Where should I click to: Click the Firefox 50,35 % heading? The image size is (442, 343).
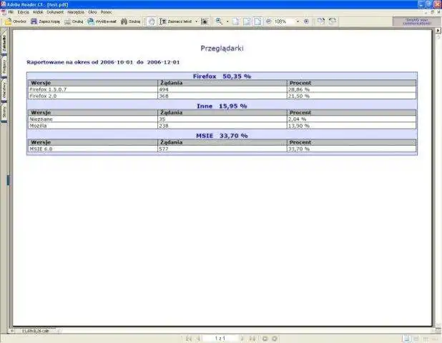pos(222,76)
